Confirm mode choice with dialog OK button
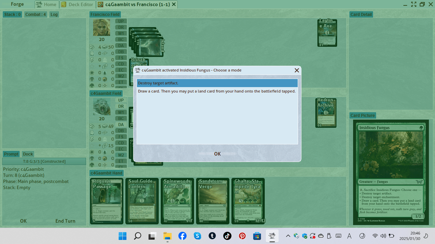Screen dimensions: 435x244 coord(217,154)
